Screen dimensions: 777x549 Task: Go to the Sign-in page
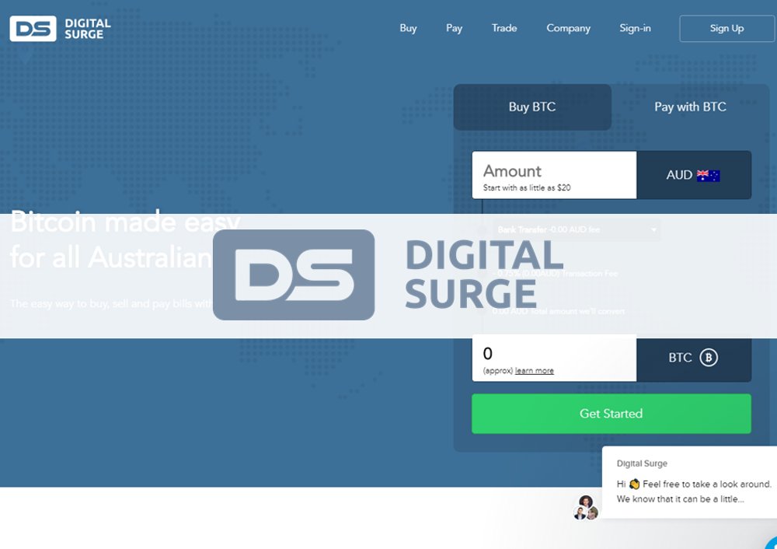635,28
